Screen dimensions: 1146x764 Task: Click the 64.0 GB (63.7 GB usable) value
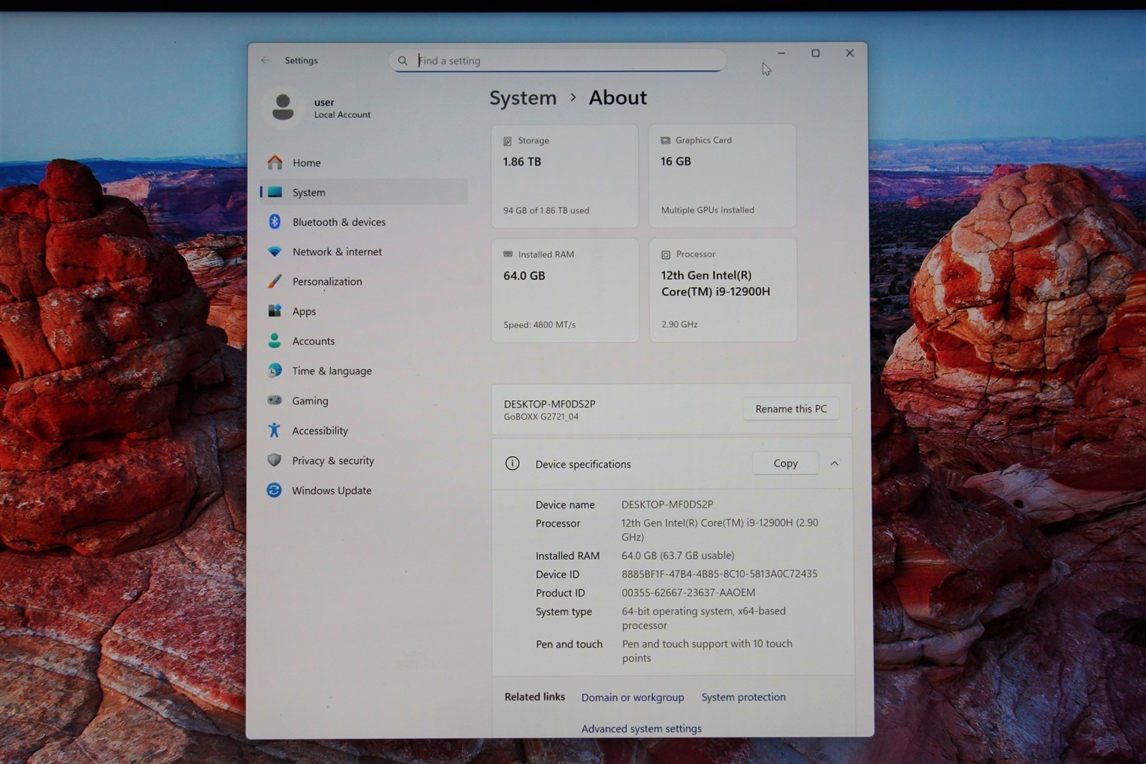click(678, 555)
